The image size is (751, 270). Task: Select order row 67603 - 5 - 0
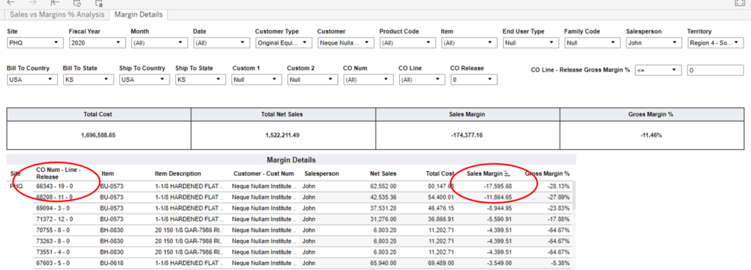click(x=53, y=263)
